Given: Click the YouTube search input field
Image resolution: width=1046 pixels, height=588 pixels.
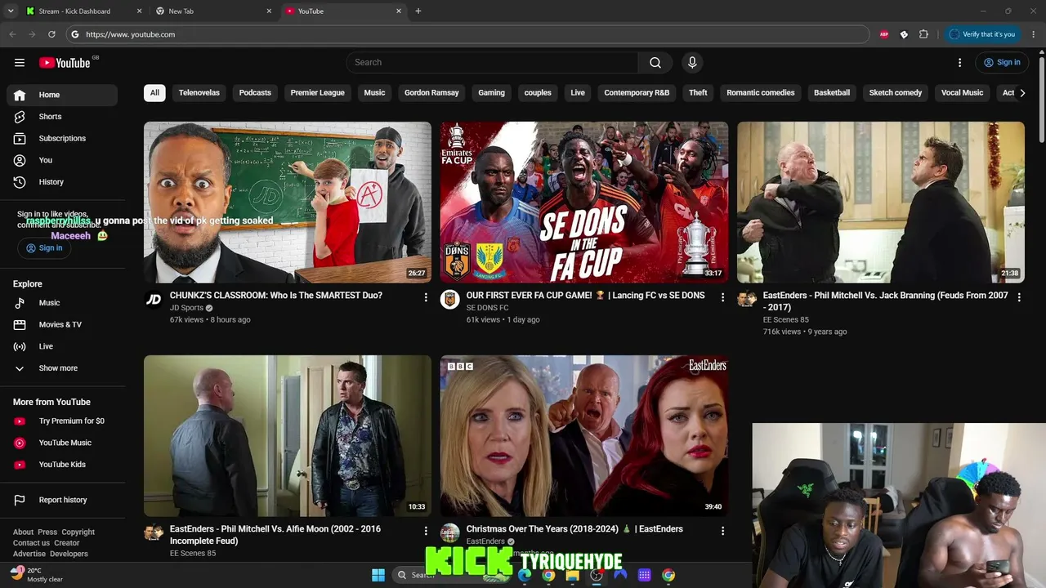Looking at the screenshot, I should (492, 63).
